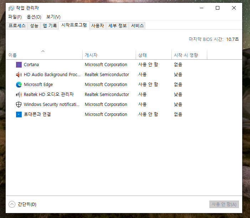Select the Microsoft Edge entry name

click(x=38, y=85)
